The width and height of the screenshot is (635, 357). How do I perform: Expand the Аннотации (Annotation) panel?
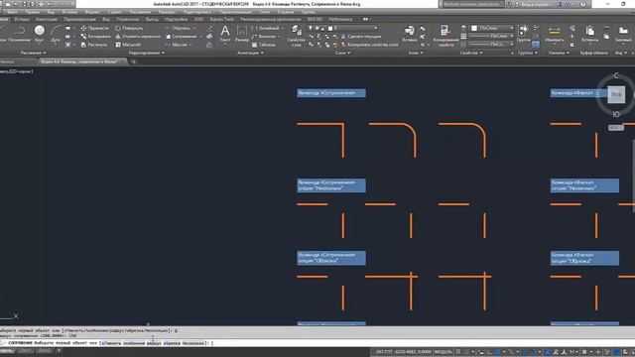pos(250,53)
